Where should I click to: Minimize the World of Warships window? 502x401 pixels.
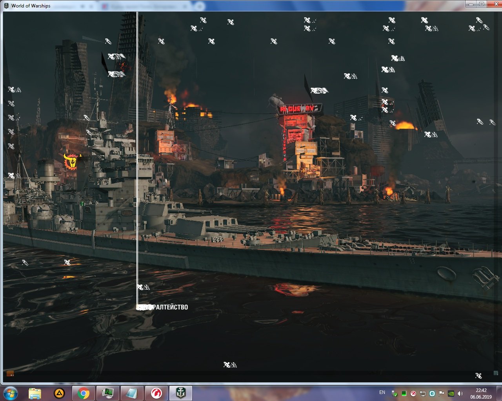pyautogui.click(x=471, y=4)
